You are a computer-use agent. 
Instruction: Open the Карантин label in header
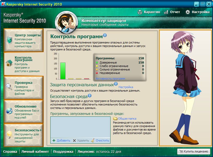click(152, 12)
